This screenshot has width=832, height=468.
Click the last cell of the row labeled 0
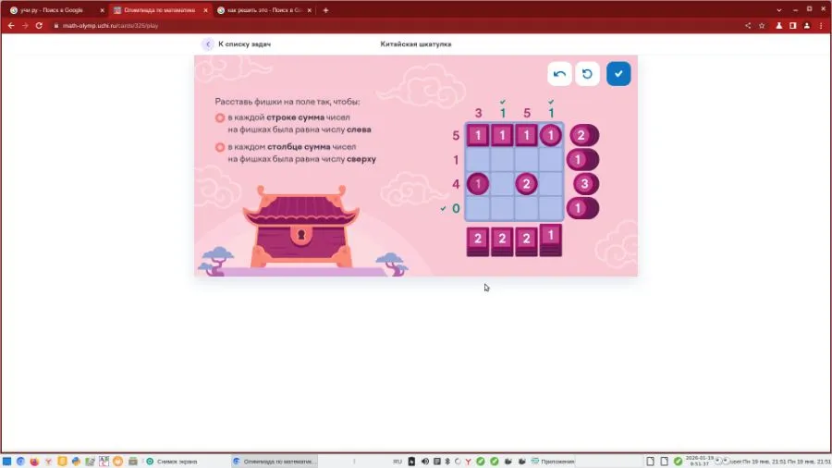point(551,208)
